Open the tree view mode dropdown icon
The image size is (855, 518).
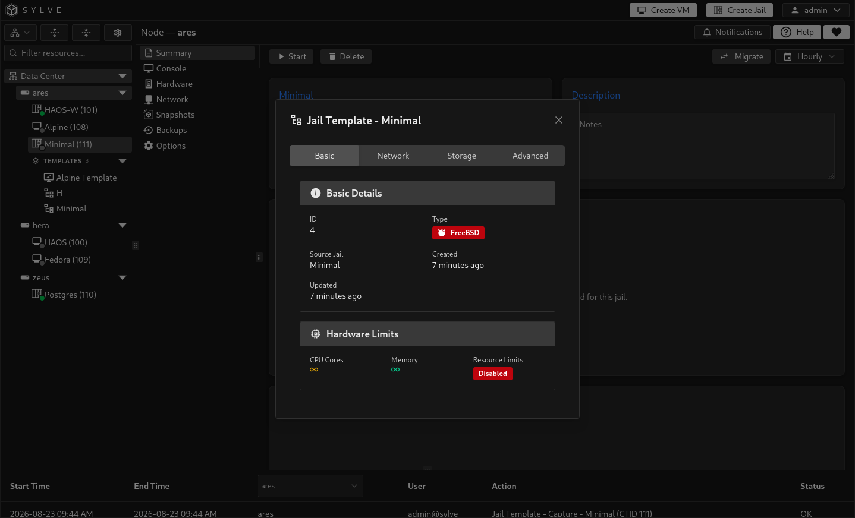(x=21, y=33)
